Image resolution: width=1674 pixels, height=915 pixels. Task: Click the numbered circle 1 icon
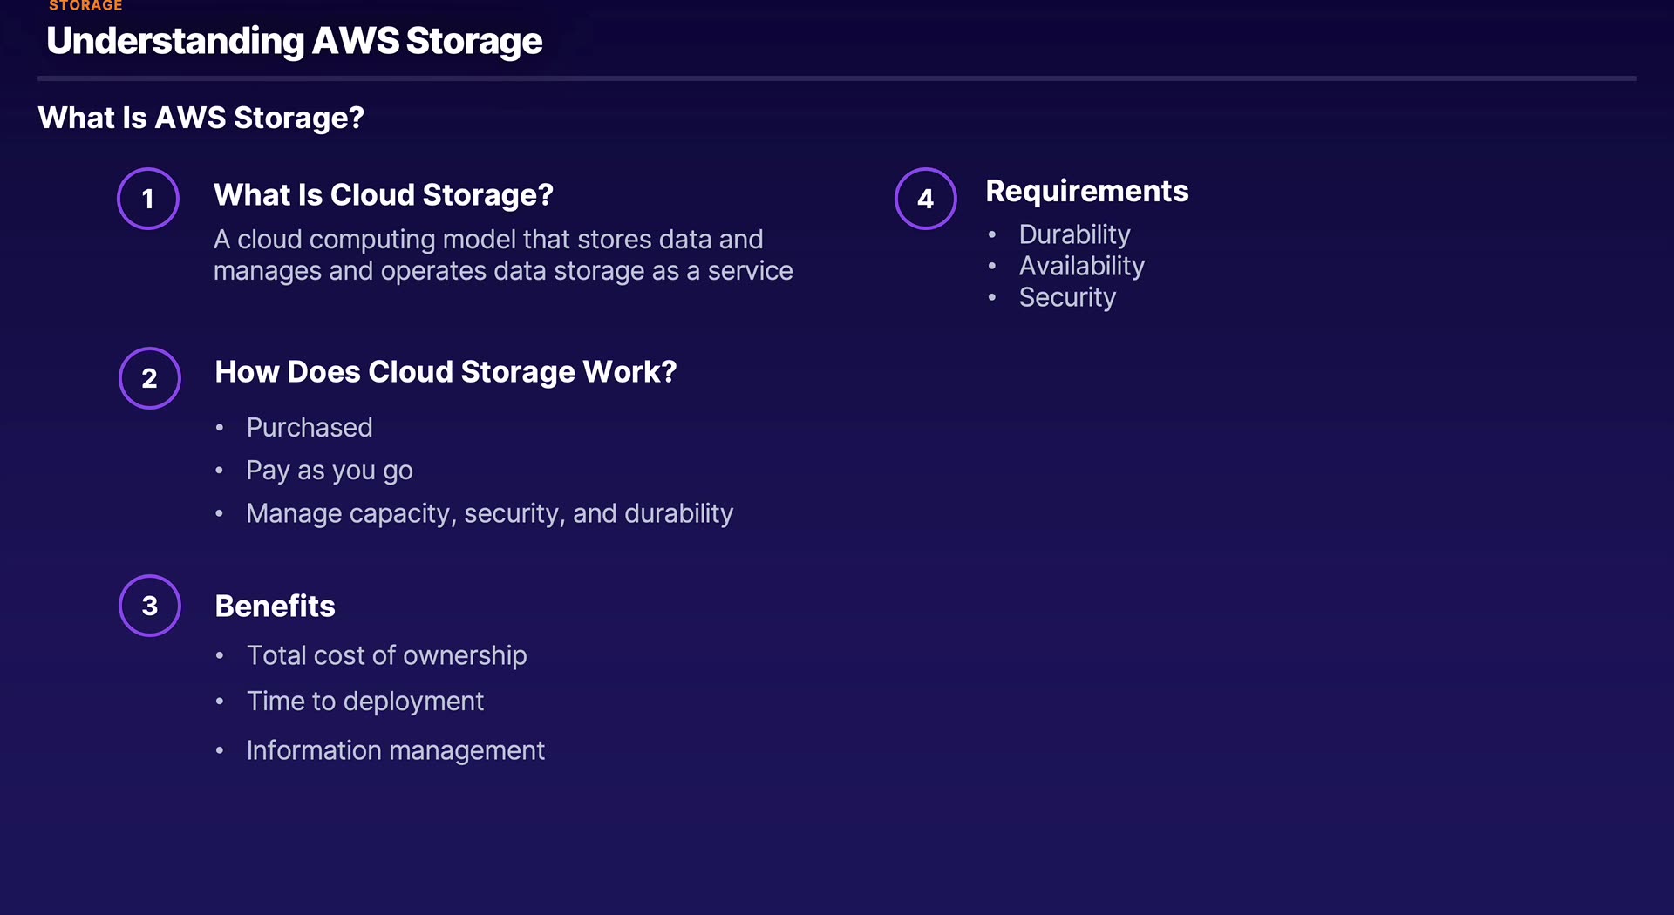click(148, 199)
